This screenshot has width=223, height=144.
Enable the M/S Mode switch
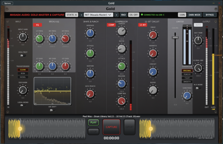tap(198, 88)
